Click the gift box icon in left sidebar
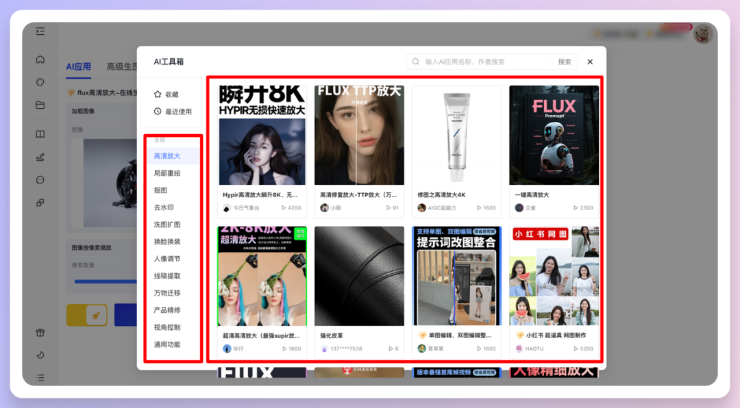This screenshot has width=740, height=408. pyautogui.click(x=40, y=333)
